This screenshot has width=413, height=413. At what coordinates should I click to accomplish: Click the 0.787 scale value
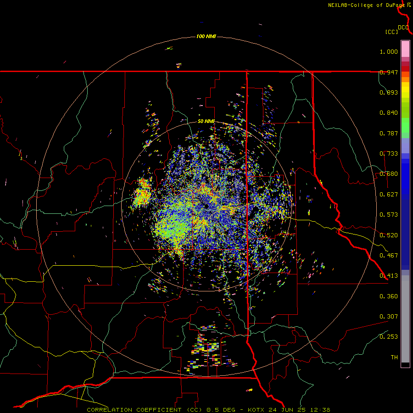pyautogui.click(x=389, y=133)
